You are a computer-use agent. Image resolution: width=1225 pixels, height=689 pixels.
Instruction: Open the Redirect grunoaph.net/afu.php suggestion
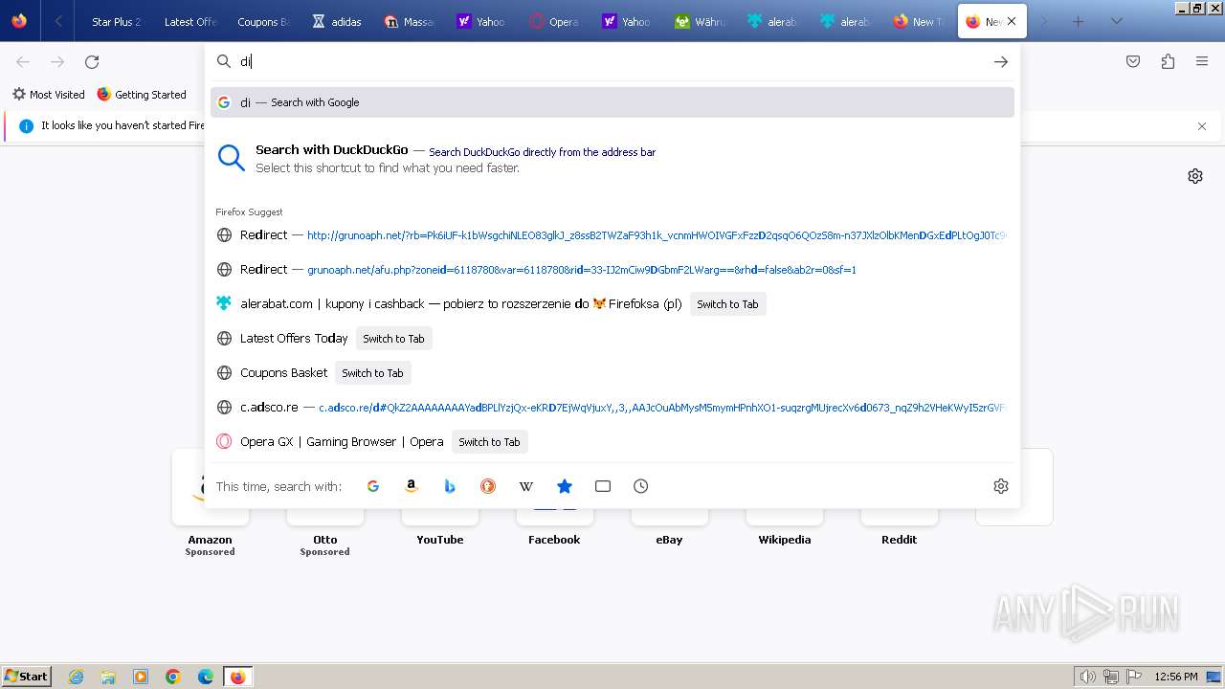click(x=612, y=270)
